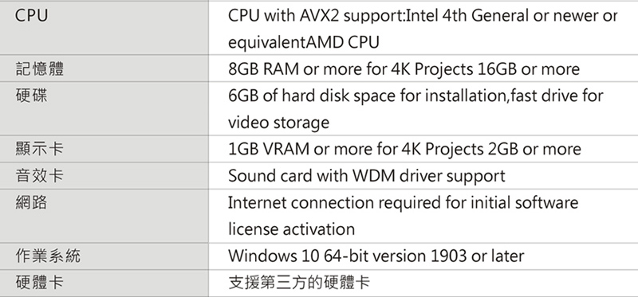Click the 硬碟 row label
This screenshot has width=638, height=297.
(x=31, y=95)
